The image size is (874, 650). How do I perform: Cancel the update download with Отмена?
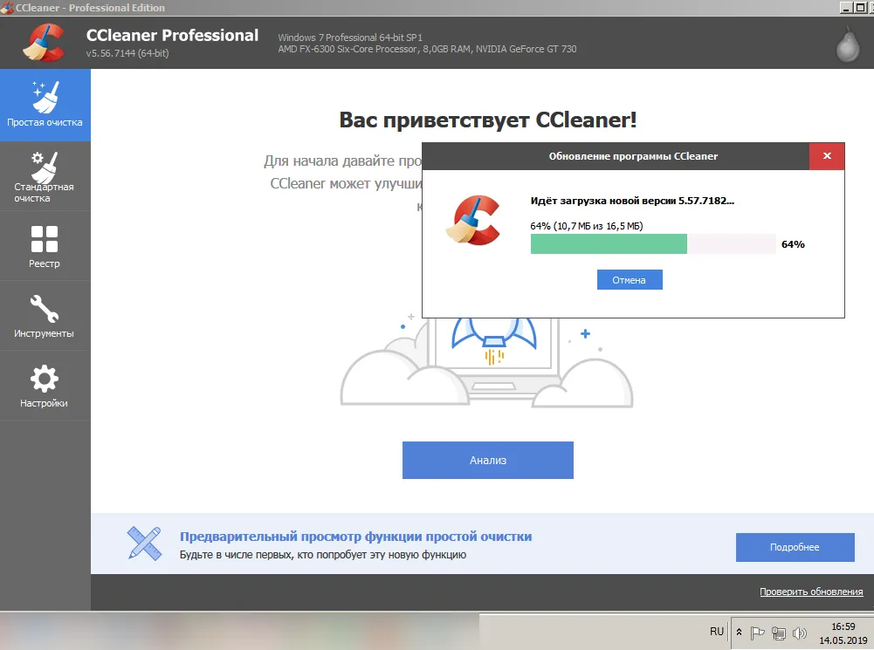(630, 280)
